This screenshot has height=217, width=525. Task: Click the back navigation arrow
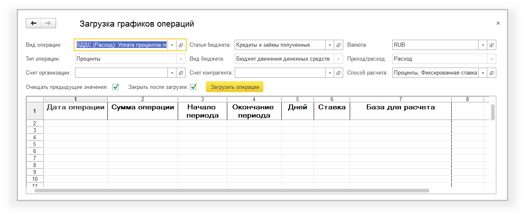click(x=34, y=23)
